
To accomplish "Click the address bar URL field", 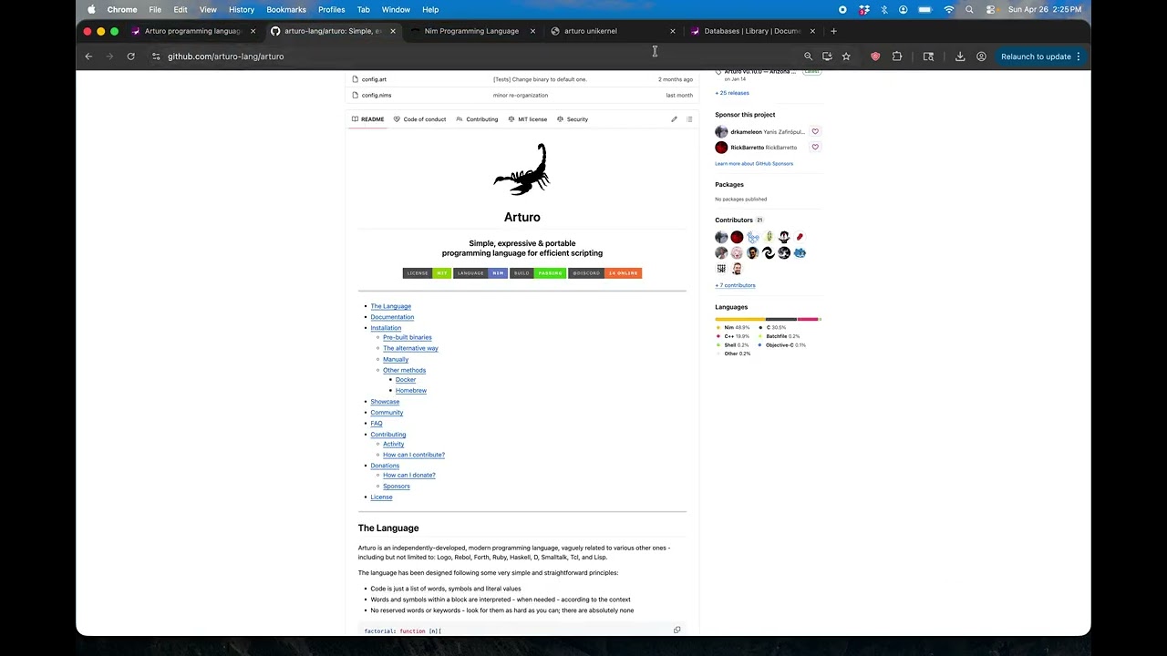I will 474,56.
